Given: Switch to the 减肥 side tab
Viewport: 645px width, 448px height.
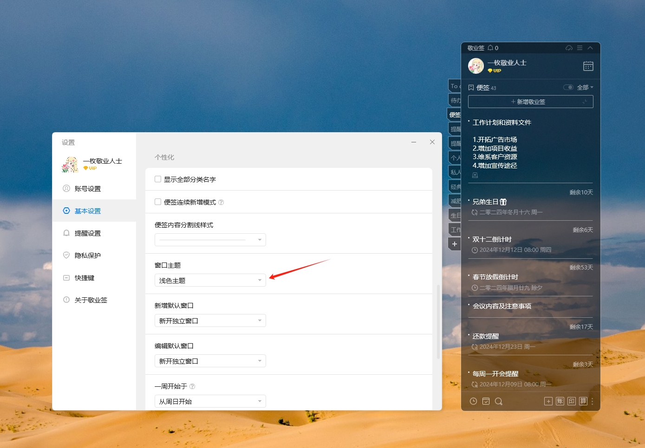Looking at the screenshot, I should [x=455, y=201].
